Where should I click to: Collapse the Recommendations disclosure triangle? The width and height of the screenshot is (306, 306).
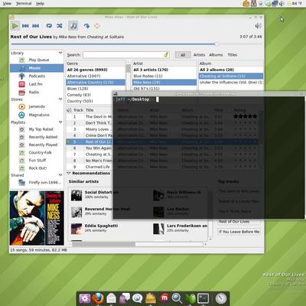pyautogui.click(x=69, y=173)
